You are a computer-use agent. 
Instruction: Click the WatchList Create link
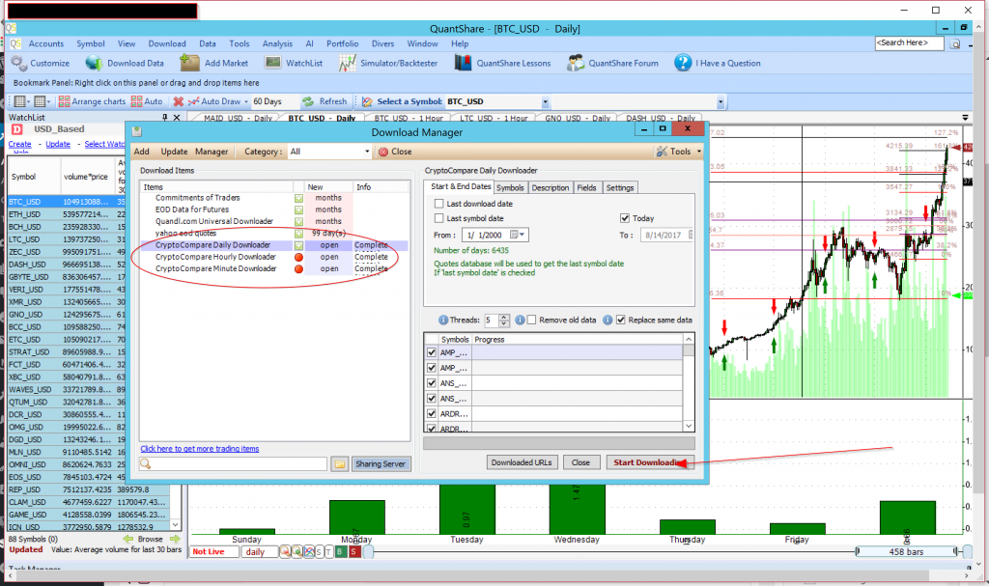click(x=19, y=145)
